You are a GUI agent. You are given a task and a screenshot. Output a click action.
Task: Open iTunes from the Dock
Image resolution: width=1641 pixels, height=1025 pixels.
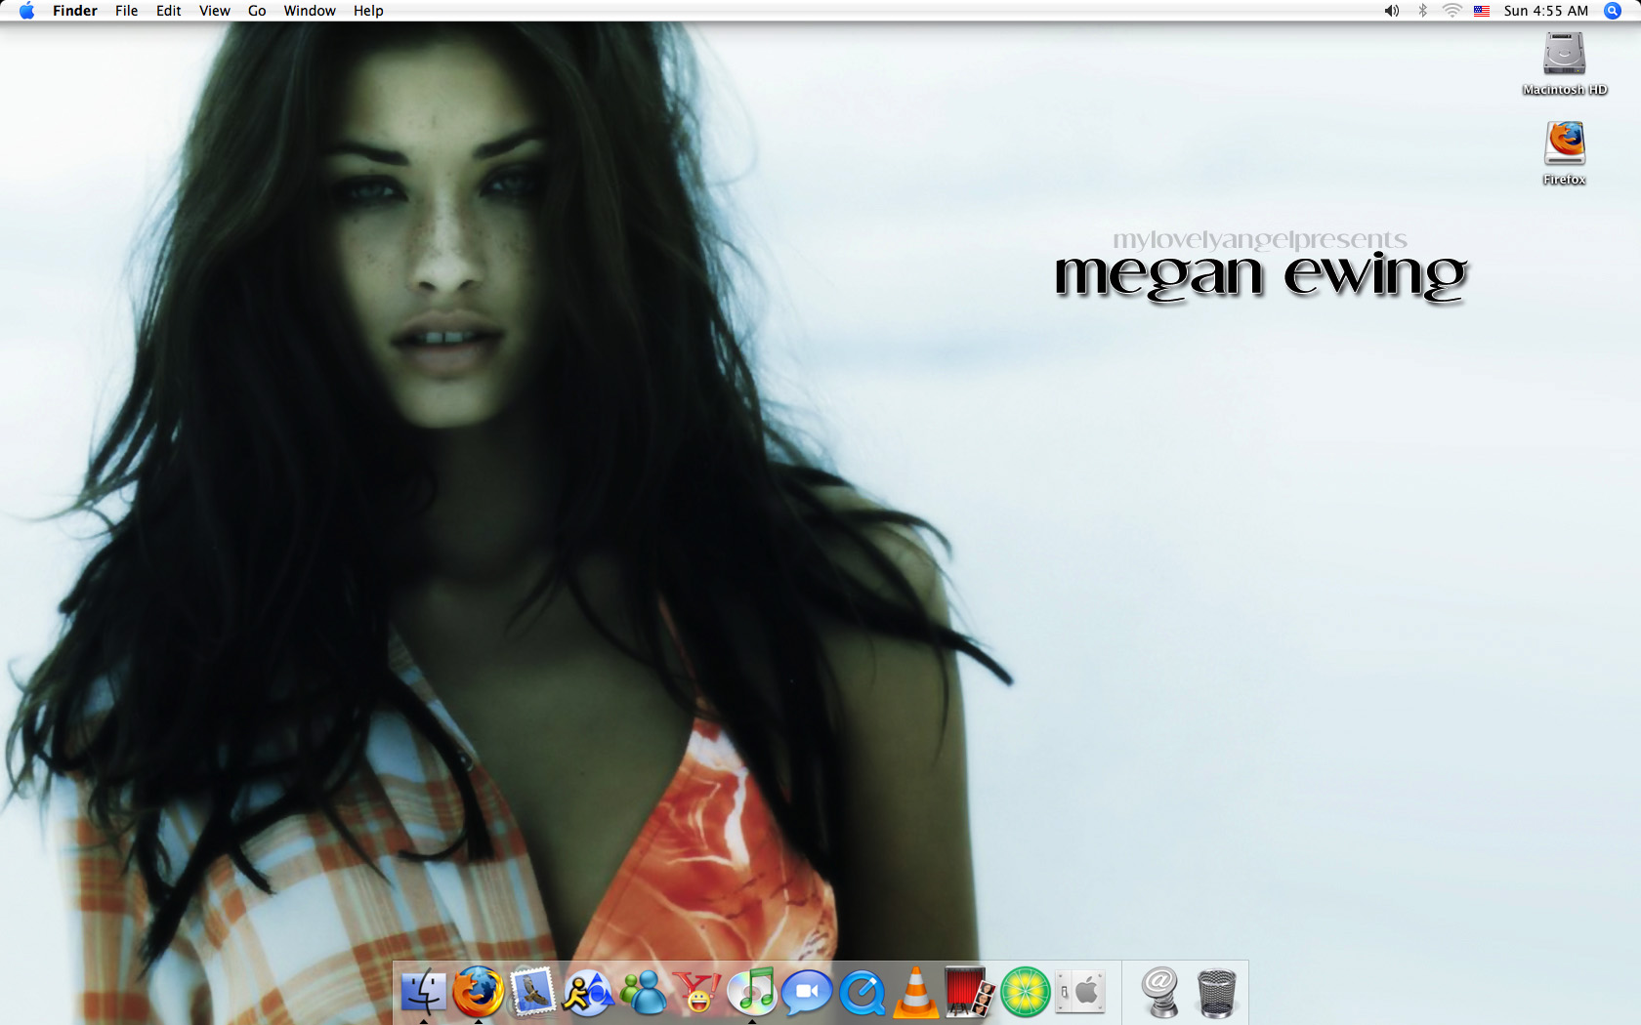pos(752,992)
